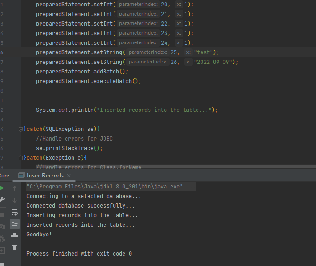Click the camera dump threads icon
316x266 pixels.
click(2, 227)
